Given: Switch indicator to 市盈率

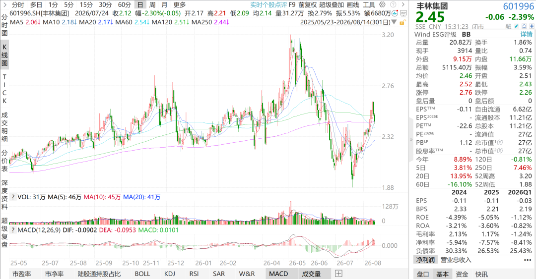Looking at the screenshot, I should [x=21, y=274].
